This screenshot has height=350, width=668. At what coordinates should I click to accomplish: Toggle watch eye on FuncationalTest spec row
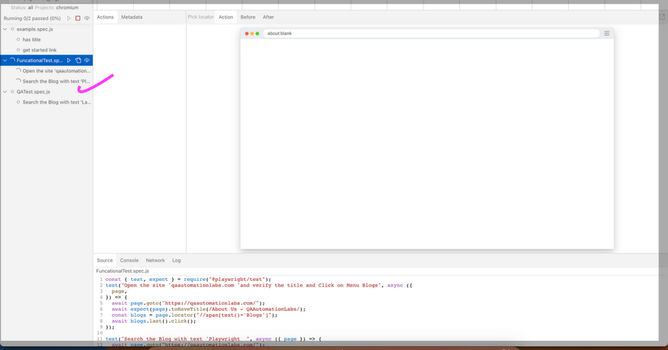pos(87,61)
